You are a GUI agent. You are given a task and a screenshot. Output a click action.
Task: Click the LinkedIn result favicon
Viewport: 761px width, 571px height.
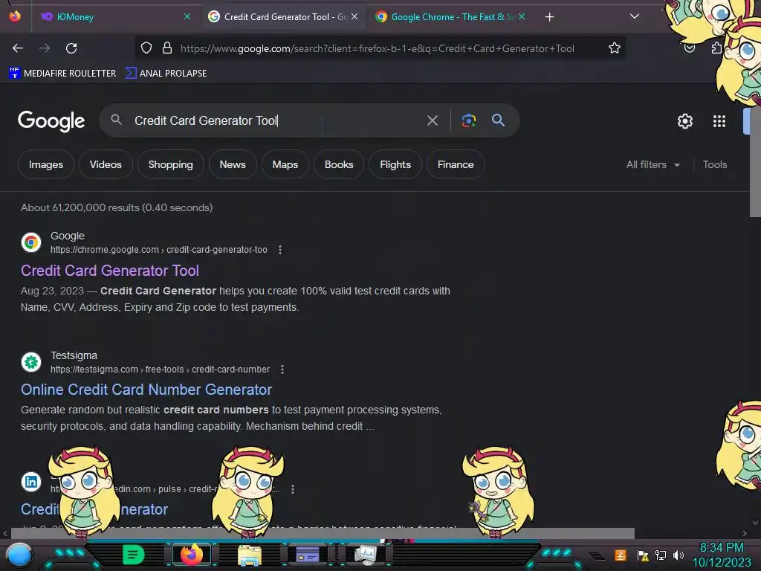(31, 482)
